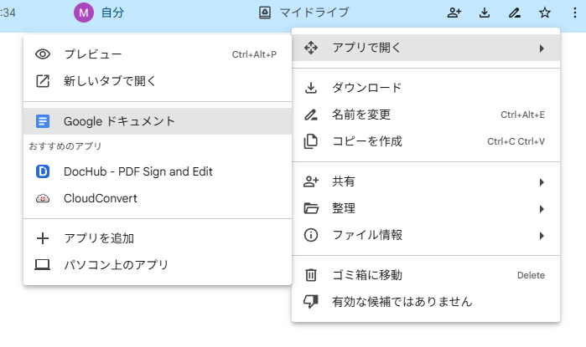Image resolution: width=586 pixels, height=347 pixels.
Task: Choose 名前を変更 from the context menu
Action: coord(426,115)
